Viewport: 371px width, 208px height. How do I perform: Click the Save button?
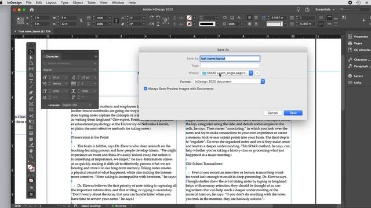pyautogui.click(x=293, y=113)
